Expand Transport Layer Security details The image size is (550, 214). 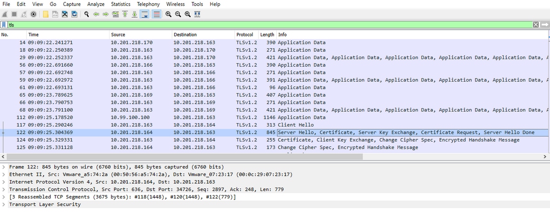(x=4, y=204)
